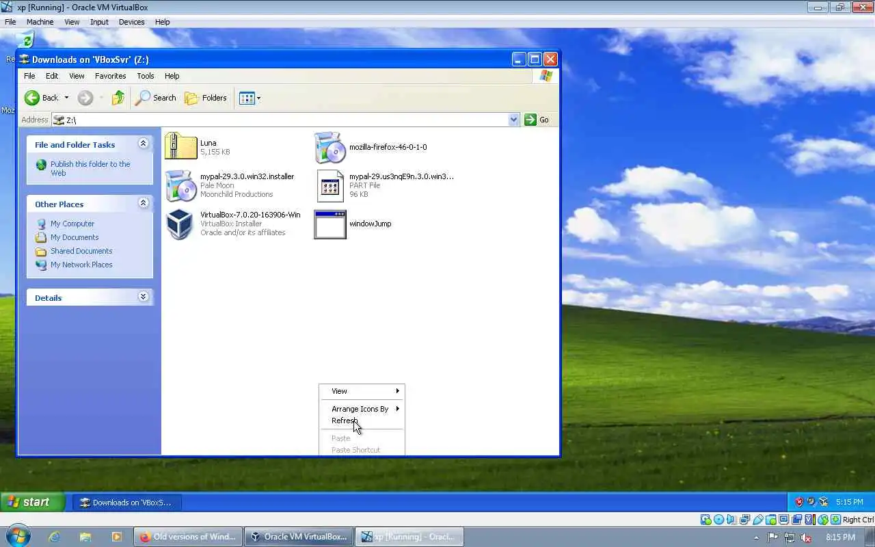Show hidden host tray icons arrow
The image size is (875, 547).
[x=757, y=538]
